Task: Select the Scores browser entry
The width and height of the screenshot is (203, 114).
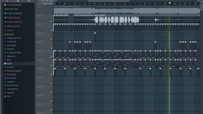Action: click(9, 30)
